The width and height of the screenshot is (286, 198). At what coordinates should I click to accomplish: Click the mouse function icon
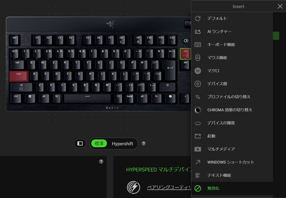point(198,58)
